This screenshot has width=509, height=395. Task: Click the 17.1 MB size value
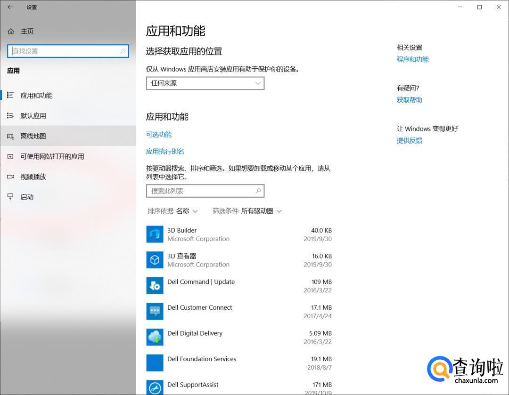point(321,307)
